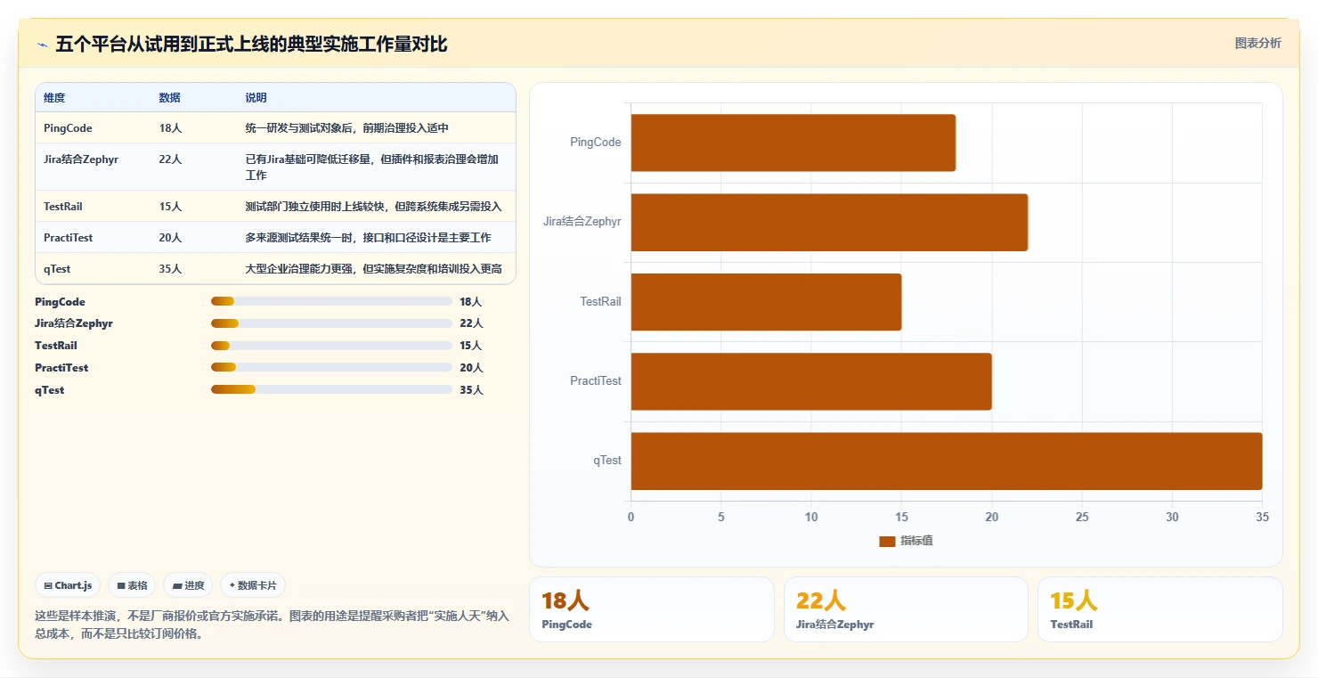1318x678 pixels.
Task: Click the PingCode cell in the table
Action: click(x=68, y=128)
